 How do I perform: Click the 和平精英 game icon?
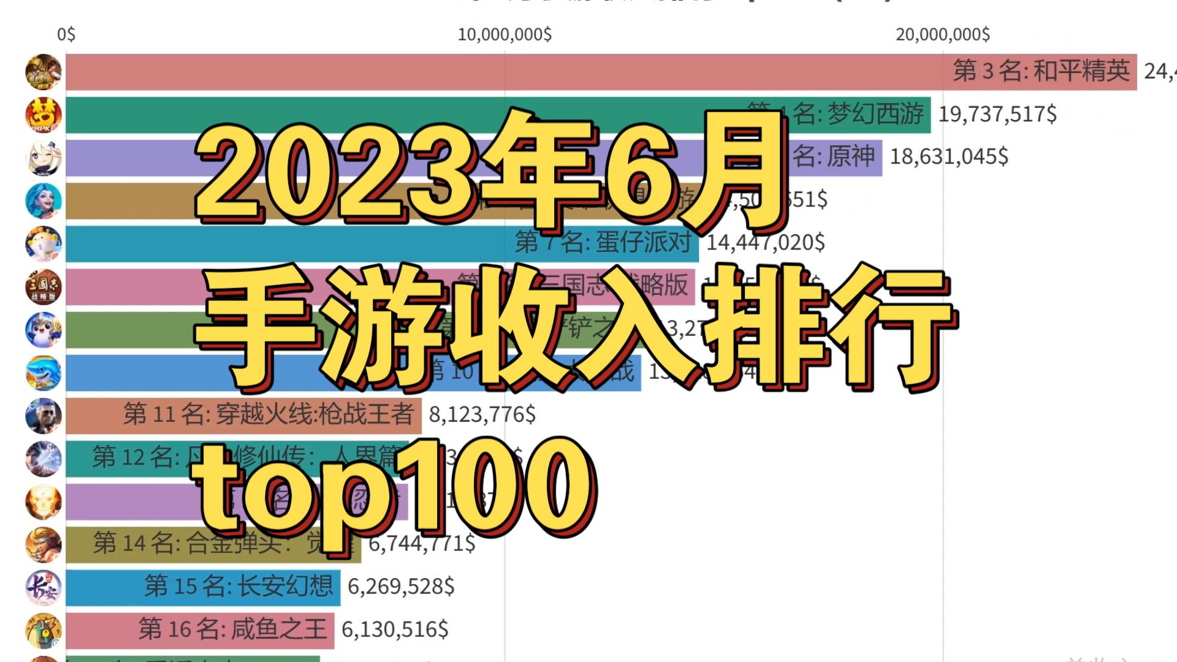click(44, 72)
